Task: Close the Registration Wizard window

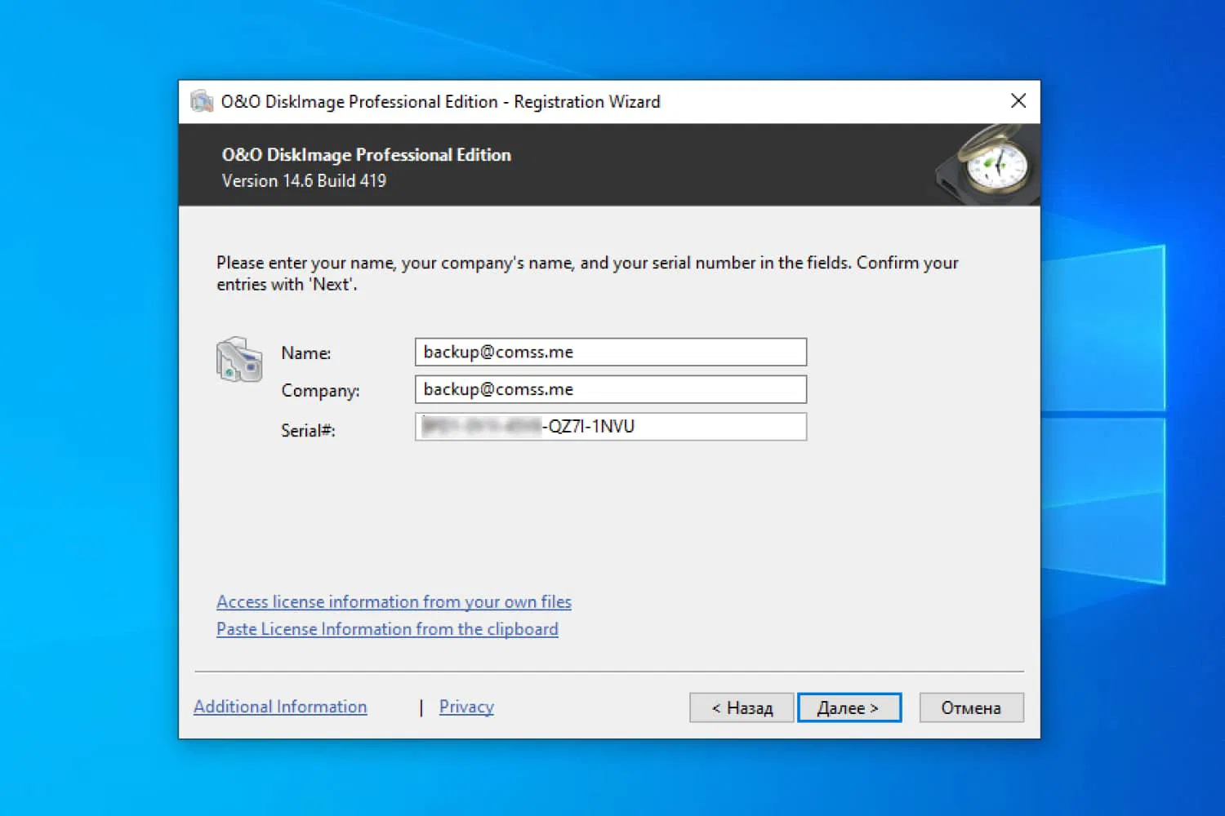Action: 1018,101
